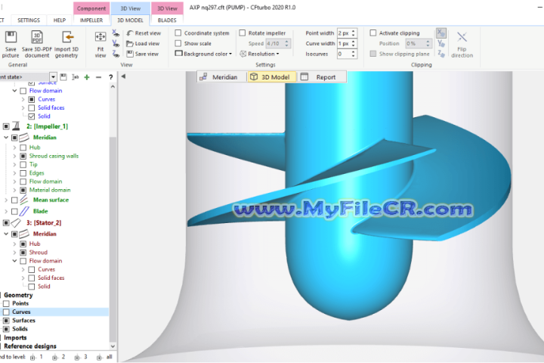Screen dimensions: 544x363
Task: Enable the Show scale checkbox
Action: coord(178,43)
